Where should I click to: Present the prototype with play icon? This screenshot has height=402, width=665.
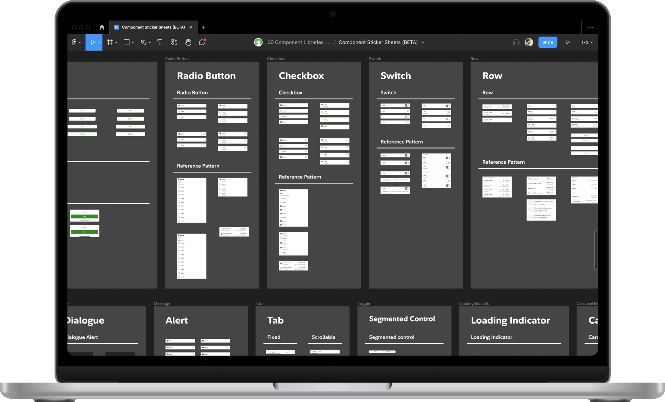coord(568,42)
